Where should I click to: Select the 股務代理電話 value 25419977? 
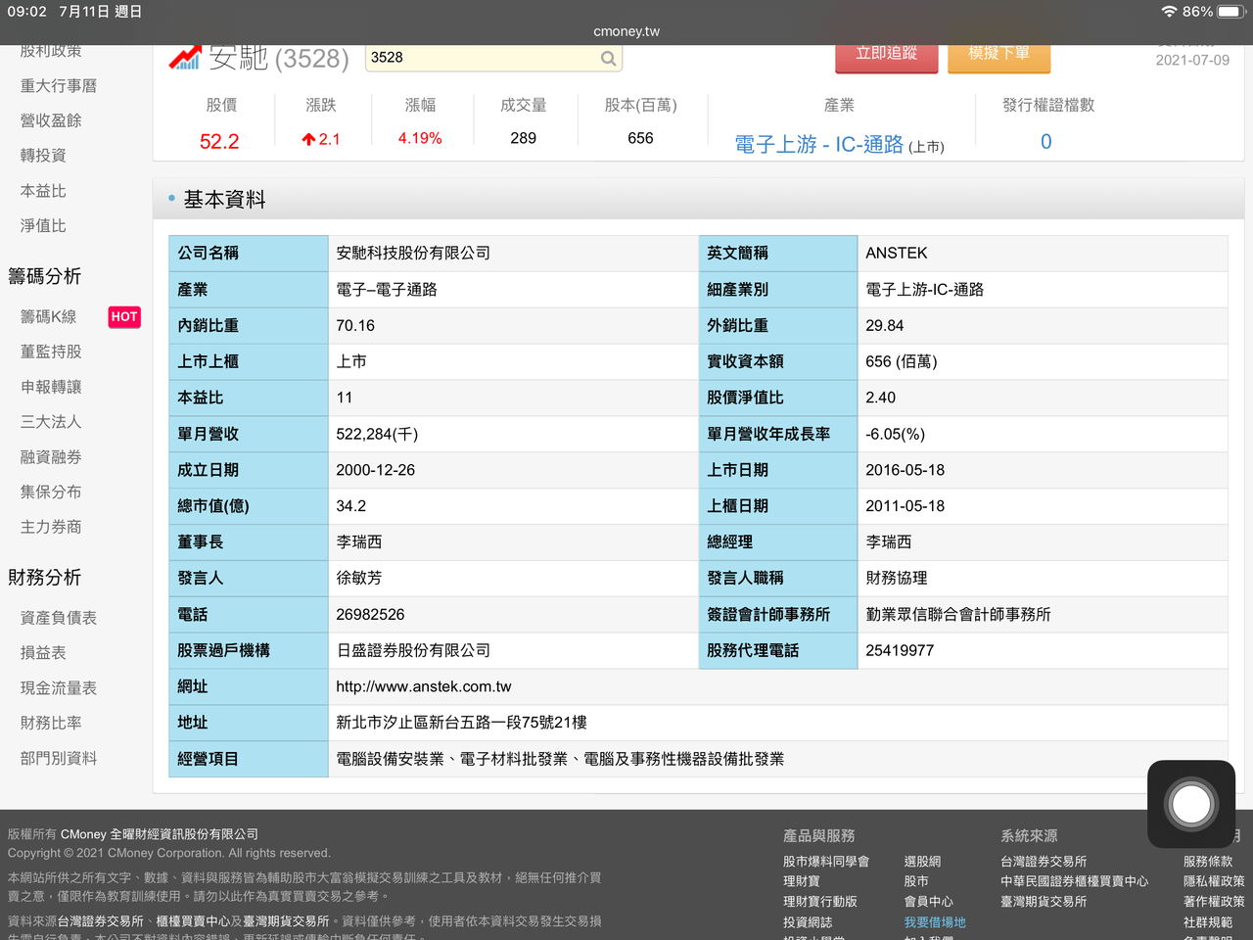[900, 651]
